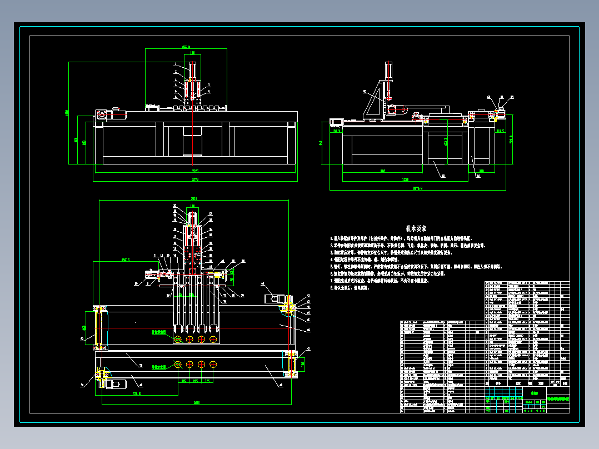Click the top plan view drawing
The width and height of the screenshot is (599, 449).
[196, 302]
